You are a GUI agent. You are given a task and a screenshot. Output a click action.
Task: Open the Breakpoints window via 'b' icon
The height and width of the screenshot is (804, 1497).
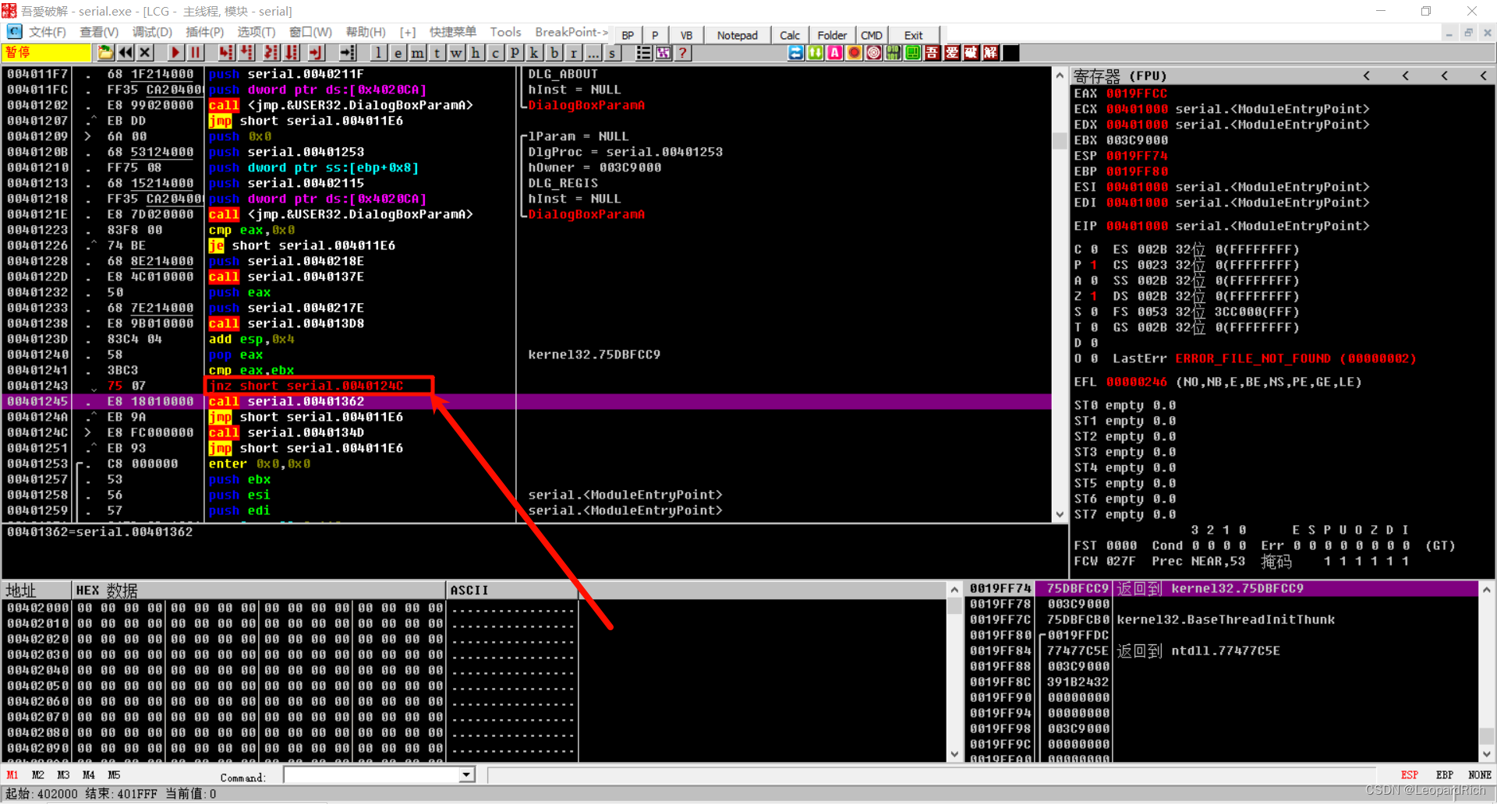coord(554,52)
